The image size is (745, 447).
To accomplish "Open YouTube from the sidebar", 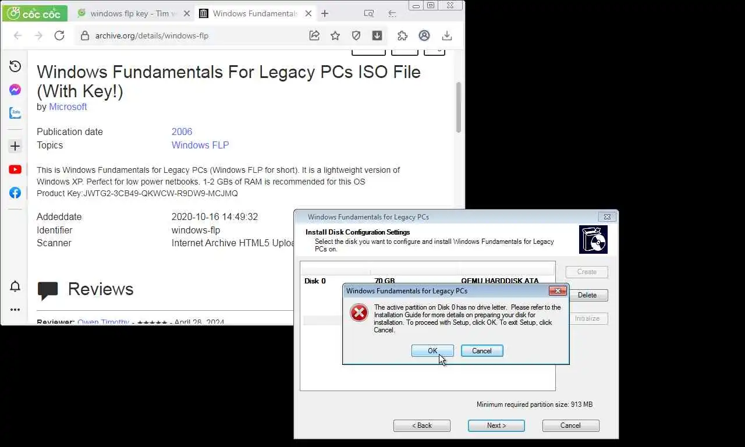I will click(x=15, y=169).
